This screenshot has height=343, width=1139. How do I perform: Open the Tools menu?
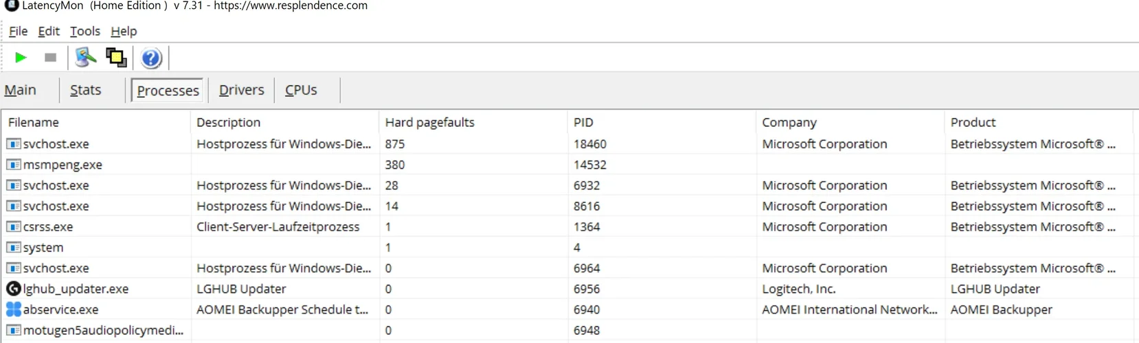click(85, 31)
